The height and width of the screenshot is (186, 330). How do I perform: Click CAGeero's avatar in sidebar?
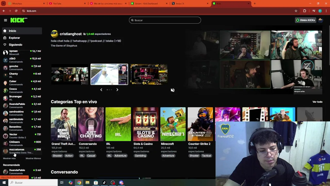tap(5, 143)
